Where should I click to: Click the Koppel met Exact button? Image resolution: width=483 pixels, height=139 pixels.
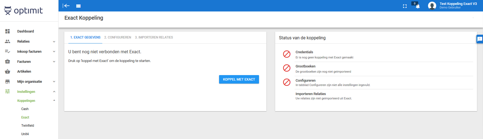[239, 79]
